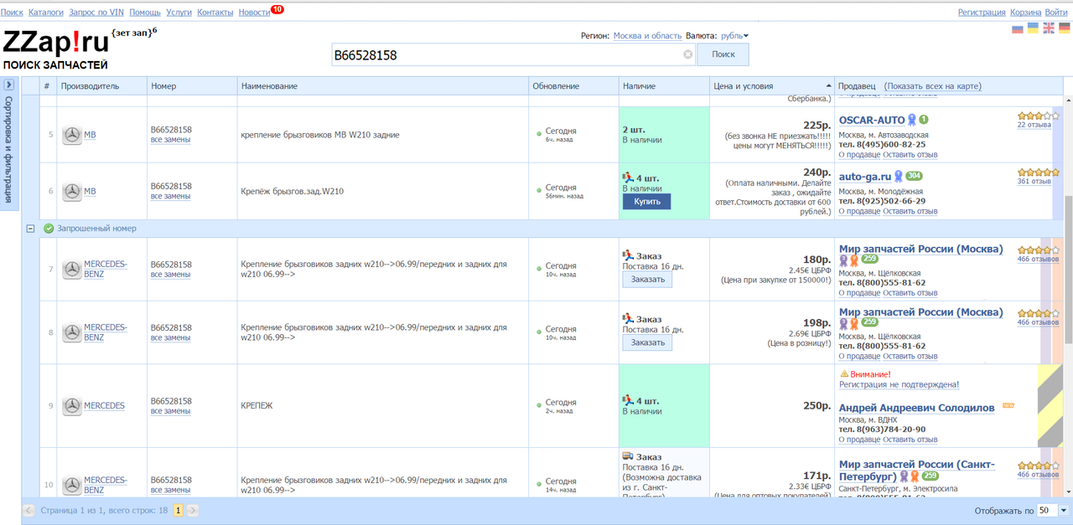Click the warning triangle icon near Внимание!
1073x525 pixels.
coord(844,374)
